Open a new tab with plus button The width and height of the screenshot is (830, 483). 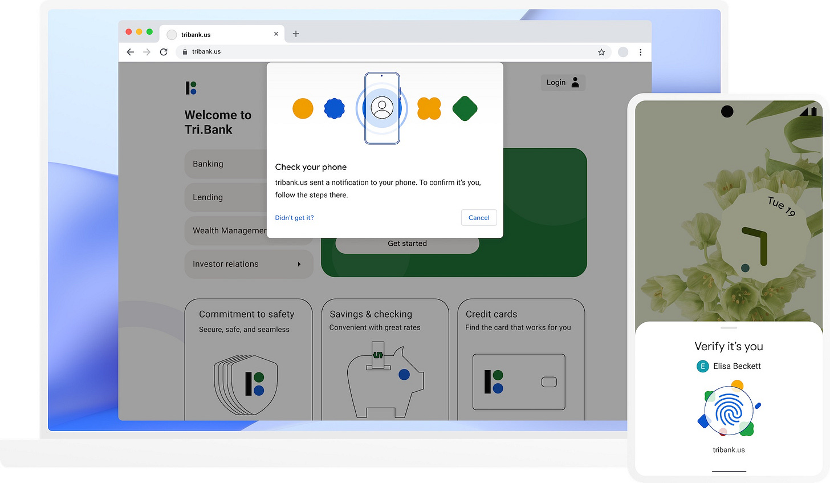(x=296, y=34)
